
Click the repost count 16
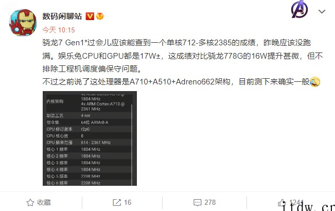[128, 202]
